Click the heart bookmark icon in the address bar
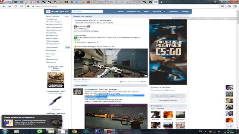Image resolution: width=239 pixels, height=134 pixels. pos(223,6)
